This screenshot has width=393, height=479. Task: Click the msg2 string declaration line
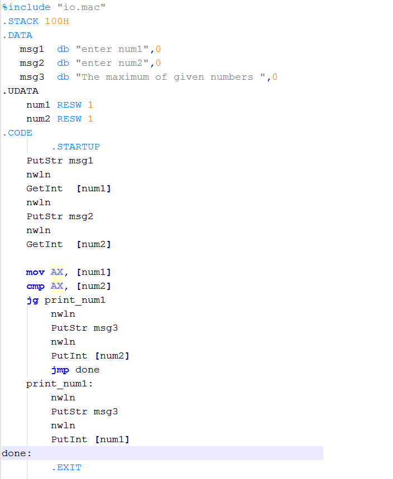[x=90, y=63]
